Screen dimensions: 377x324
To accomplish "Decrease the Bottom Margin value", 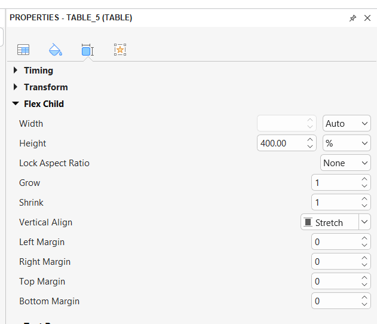I will [364, 305].
